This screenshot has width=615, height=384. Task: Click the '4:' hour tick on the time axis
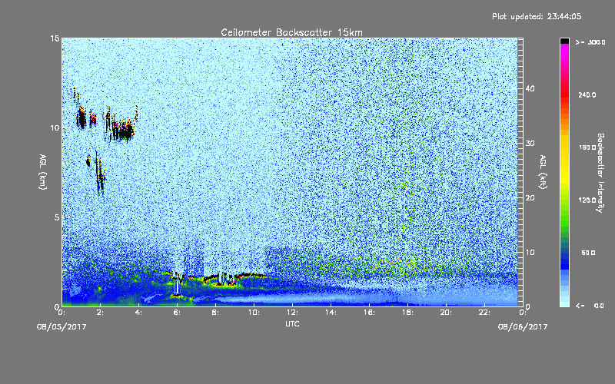[139, 313]
